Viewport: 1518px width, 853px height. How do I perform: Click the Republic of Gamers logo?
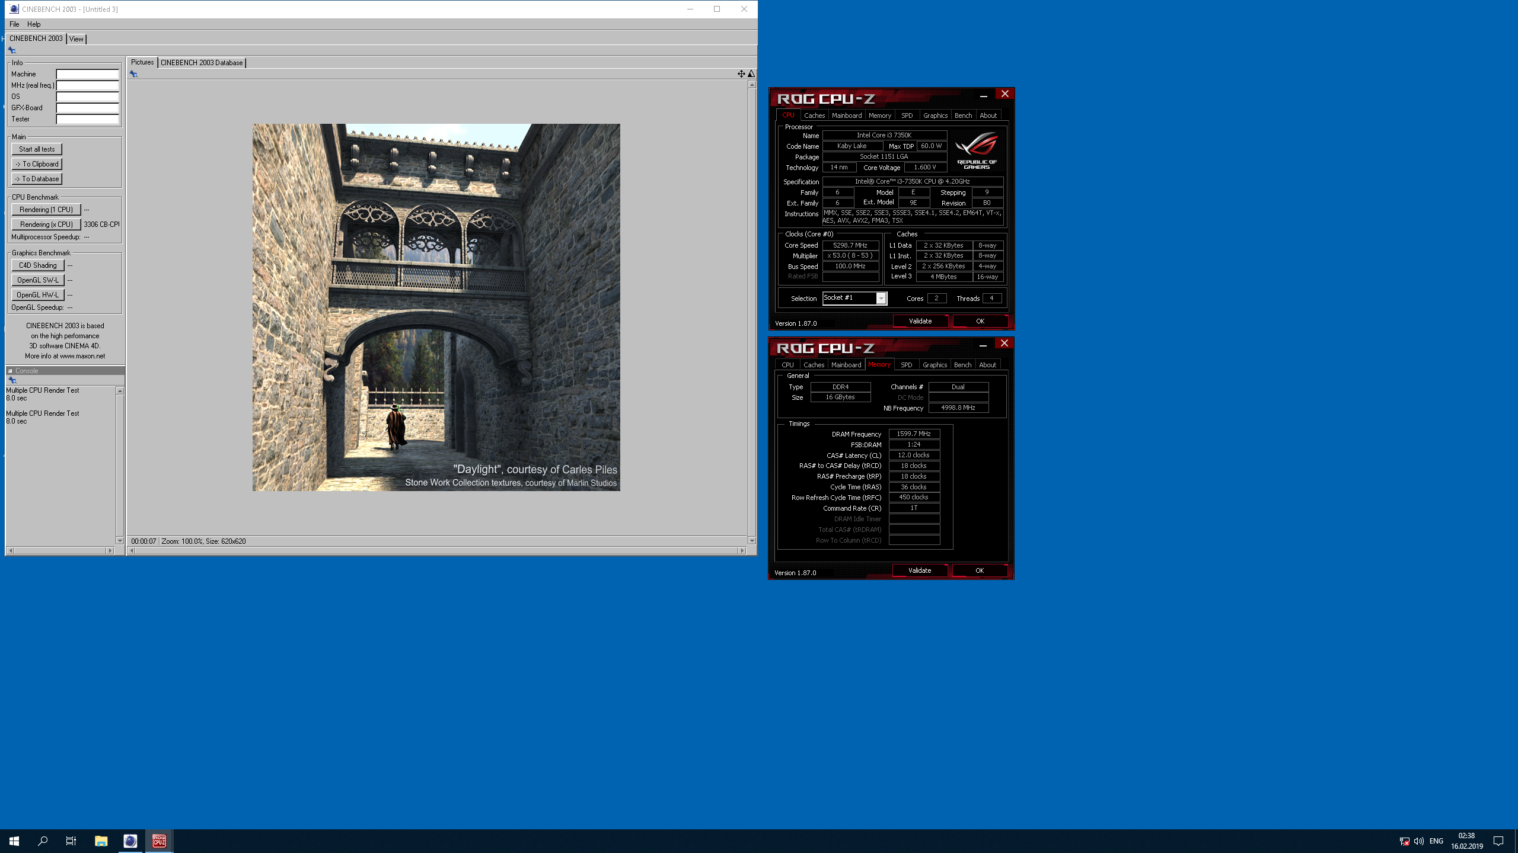point(977,150)
